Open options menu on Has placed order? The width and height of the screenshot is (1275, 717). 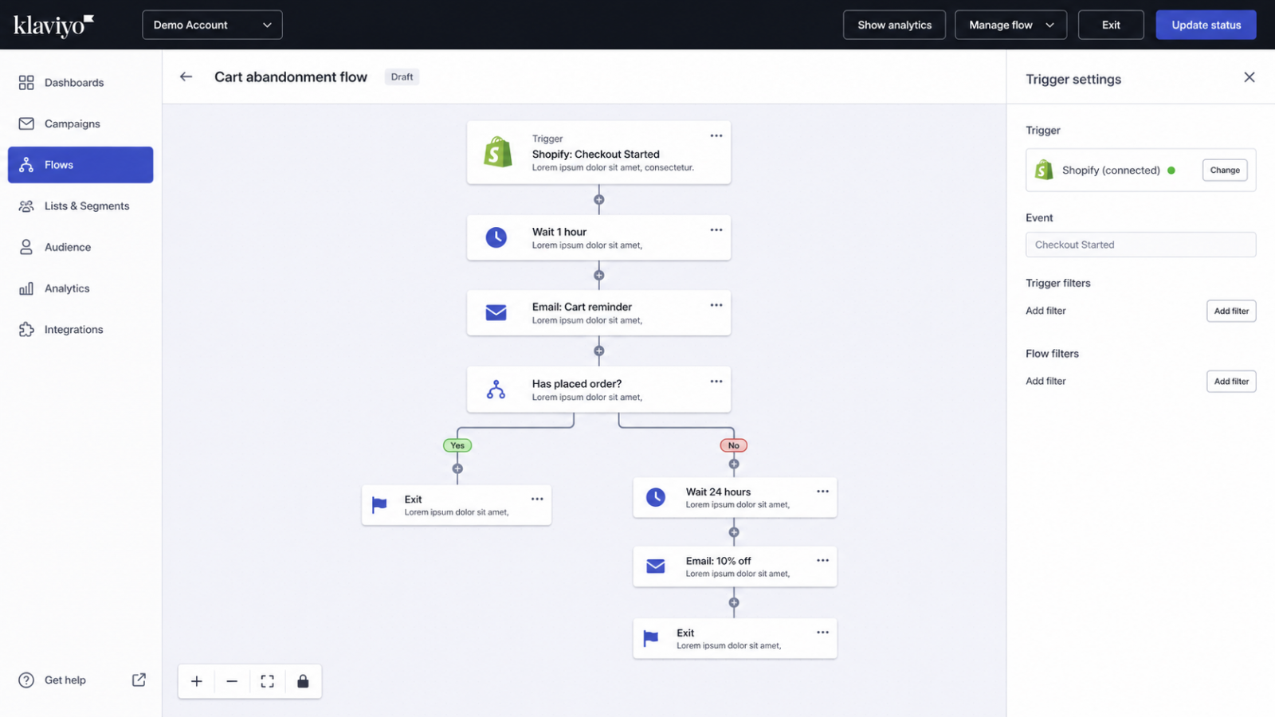pos(716,381)
